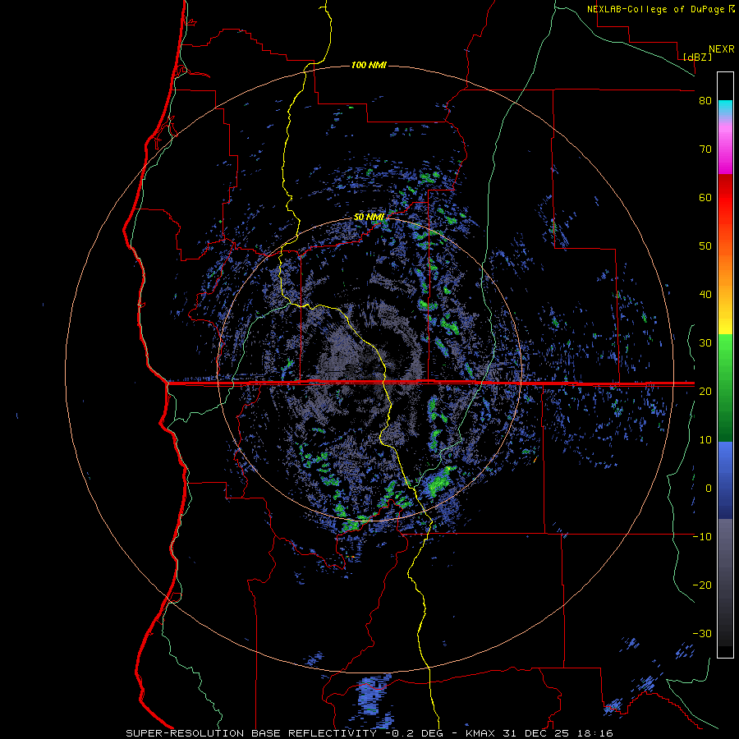Image resolution: width=739 pixels, height=739 pixels.
Task: Click the 50 dBZ scale value
Action: (x=705, y=246)
